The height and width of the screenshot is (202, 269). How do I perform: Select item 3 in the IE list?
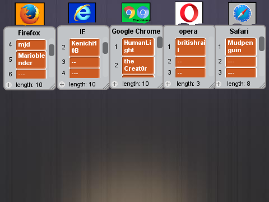click(x=85, y=62)
